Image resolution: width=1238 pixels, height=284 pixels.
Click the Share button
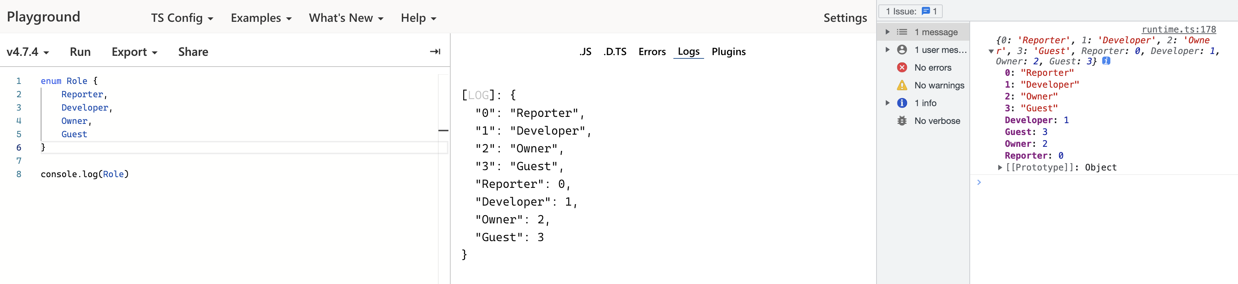(x=193, y=52)
